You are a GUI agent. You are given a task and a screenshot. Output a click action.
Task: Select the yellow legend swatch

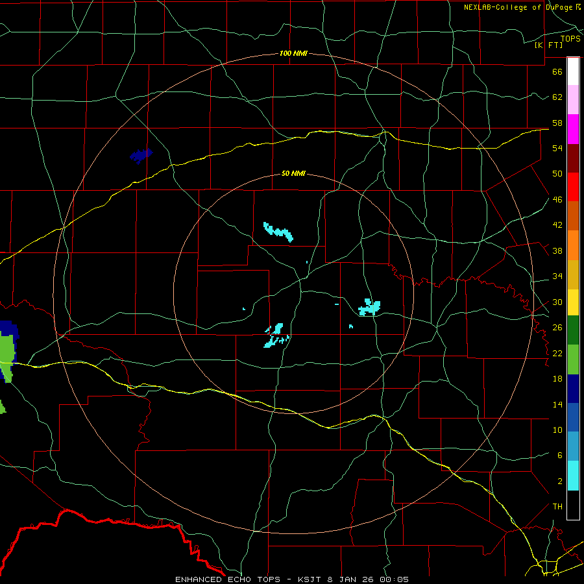click(x=573, y=302)
